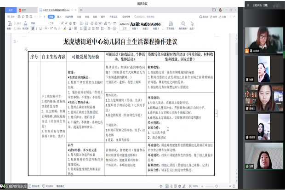Switch to the 插入 (Insert) ribbon tab

[60, 16]
